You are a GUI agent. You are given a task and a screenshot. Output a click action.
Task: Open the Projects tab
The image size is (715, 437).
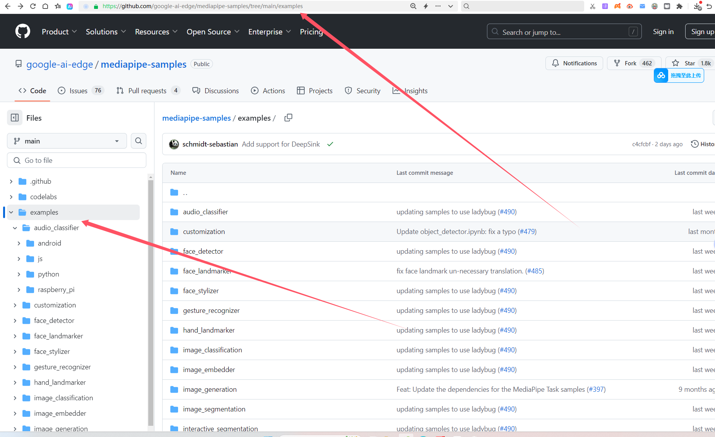point(315,90)
